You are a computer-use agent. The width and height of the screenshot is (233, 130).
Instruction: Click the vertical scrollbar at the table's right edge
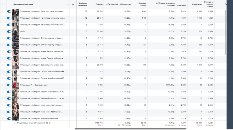coord(225,32)
